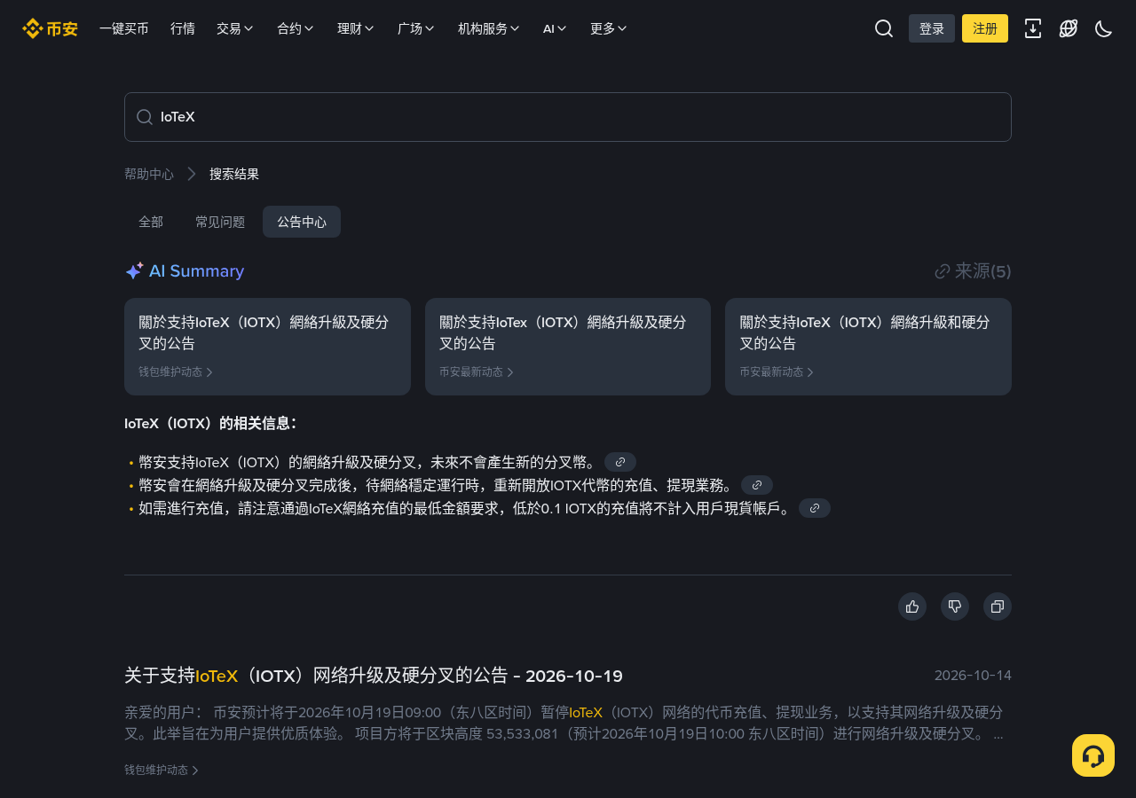1136x798 pixels.
Task: Copy the AI Summary text
Action: (998, 606)
